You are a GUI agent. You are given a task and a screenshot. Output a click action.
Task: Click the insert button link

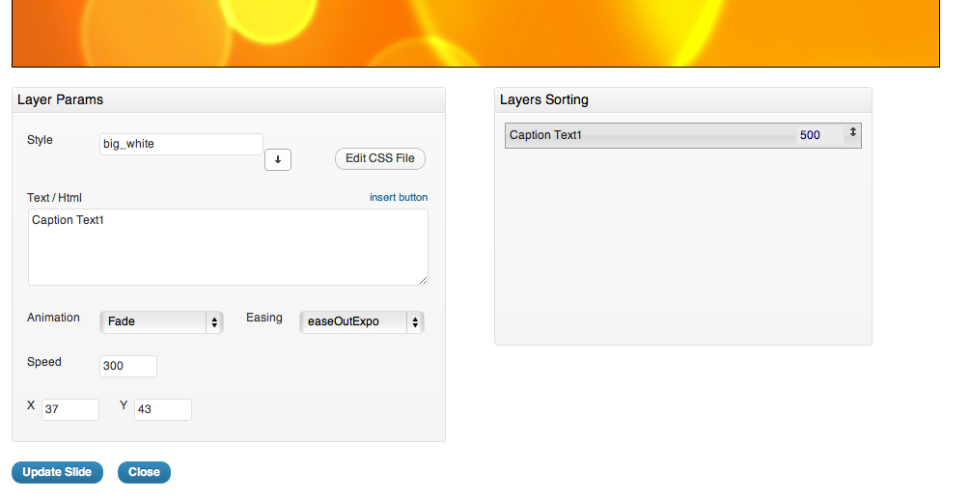(x=399, y=197)
